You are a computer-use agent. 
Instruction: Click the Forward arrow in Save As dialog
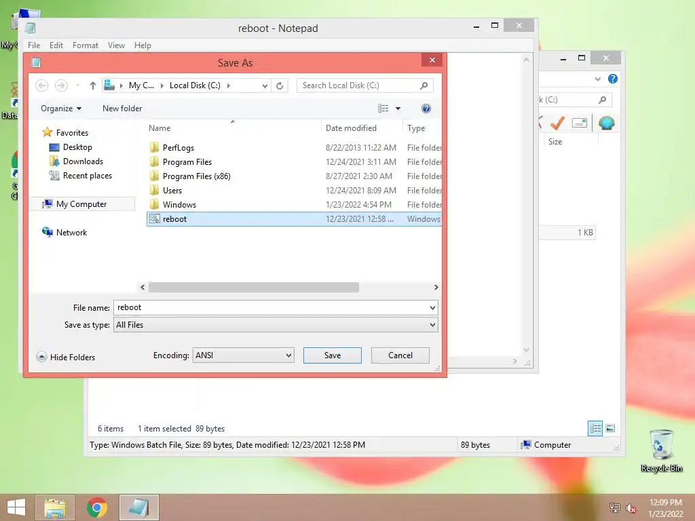(61, 85)
